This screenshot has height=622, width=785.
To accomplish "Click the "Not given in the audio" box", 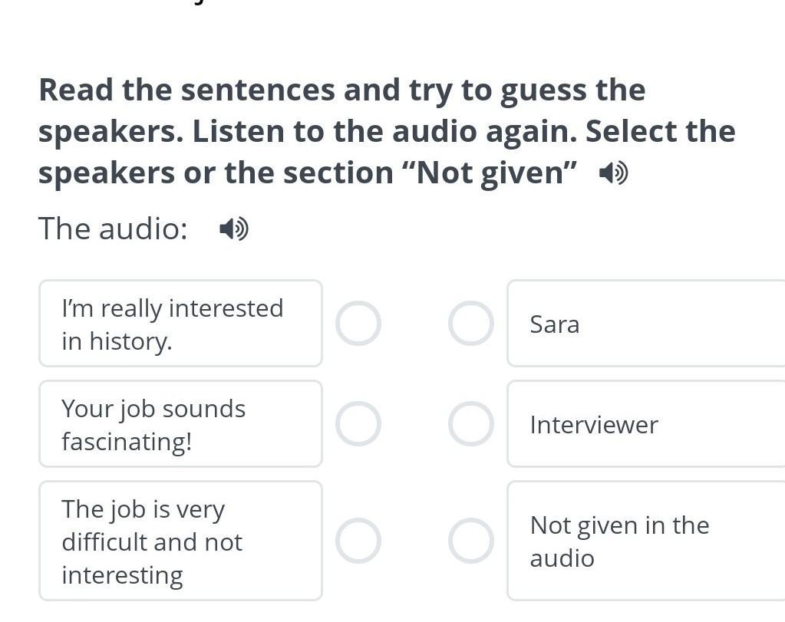I will [645, 541].
